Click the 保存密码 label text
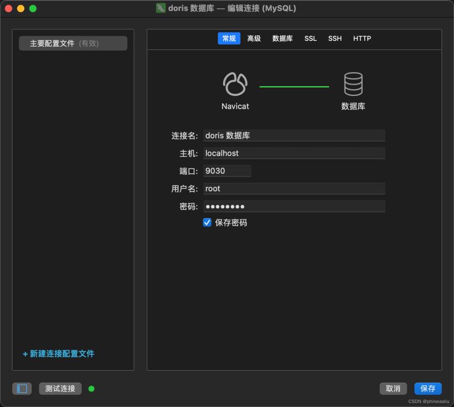 pos(231,223)
